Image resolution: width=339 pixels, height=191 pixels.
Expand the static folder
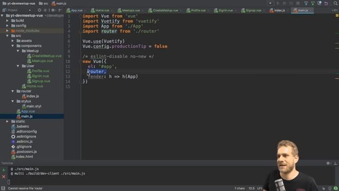click(x=7, y=121)
